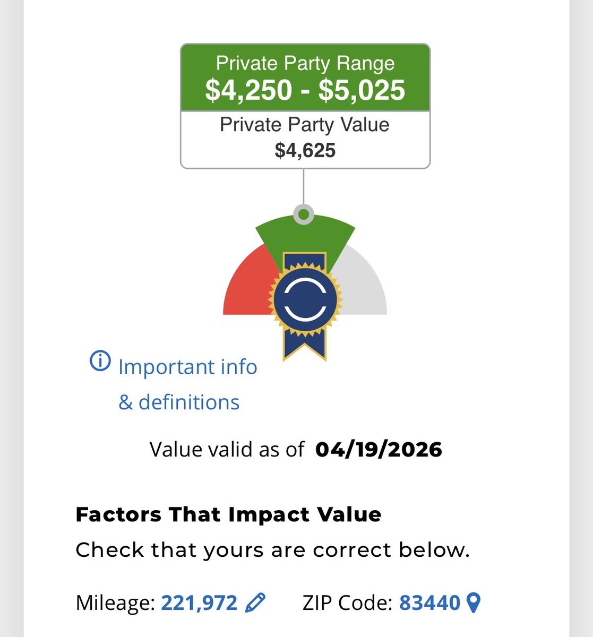Click the 04/19/2026 valid date
Image resolution: width=593 pixels, height=637 pixels.
coord(379,450)
